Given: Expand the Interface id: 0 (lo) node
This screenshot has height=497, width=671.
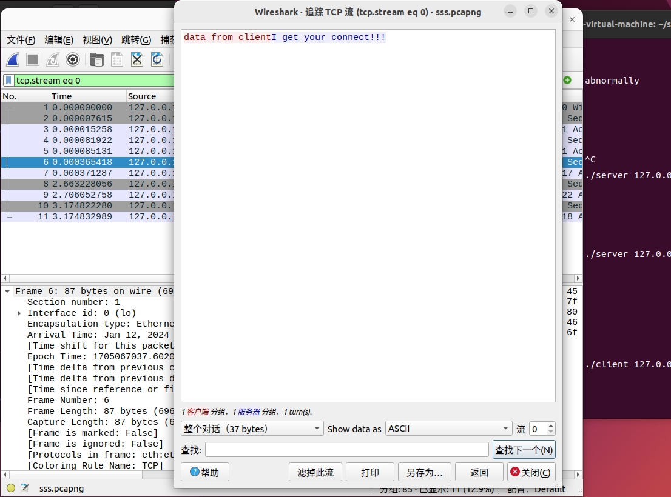Looking at the screenshot, I should tap(19, 313).
